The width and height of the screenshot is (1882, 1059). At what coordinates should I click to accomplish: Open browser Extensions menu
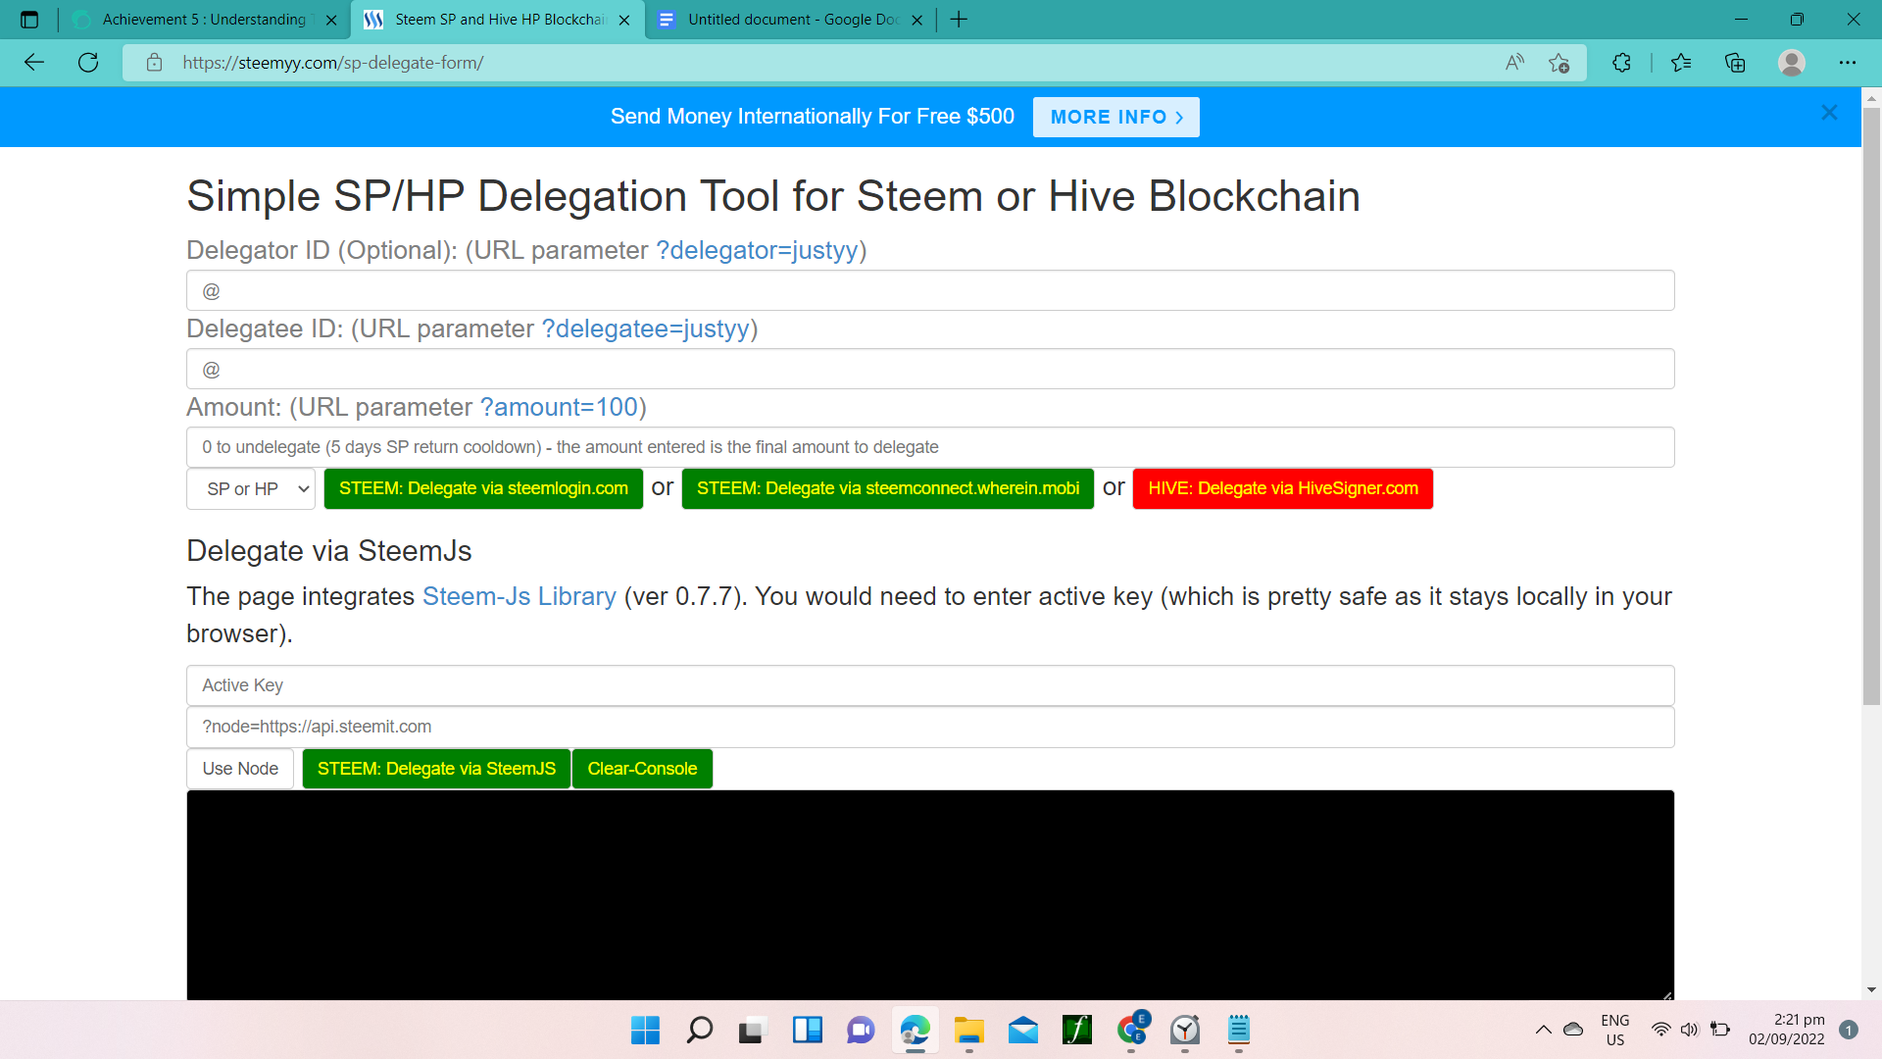click(1621, 63)
